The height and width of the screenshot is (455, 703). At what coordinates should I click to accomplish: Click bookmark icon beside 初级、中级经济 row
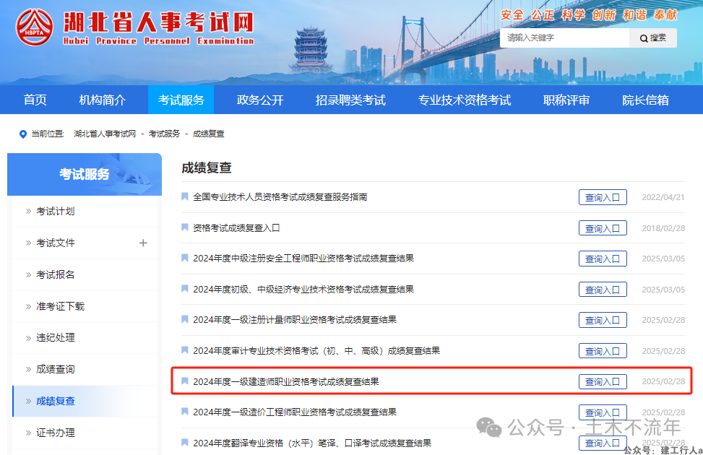point(184,289)
